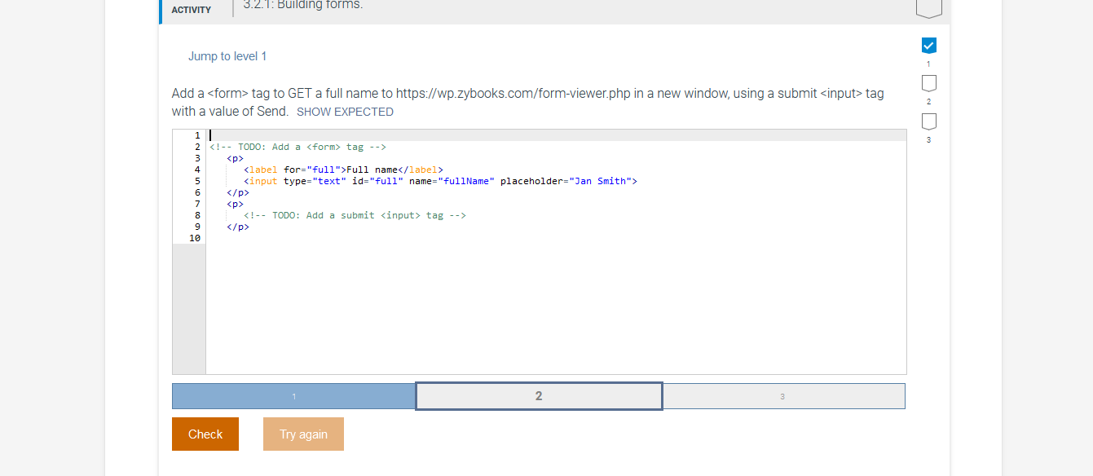The image size is (1093, 476).
Task: Select level 1 in the progress bar
Action: 294,396
